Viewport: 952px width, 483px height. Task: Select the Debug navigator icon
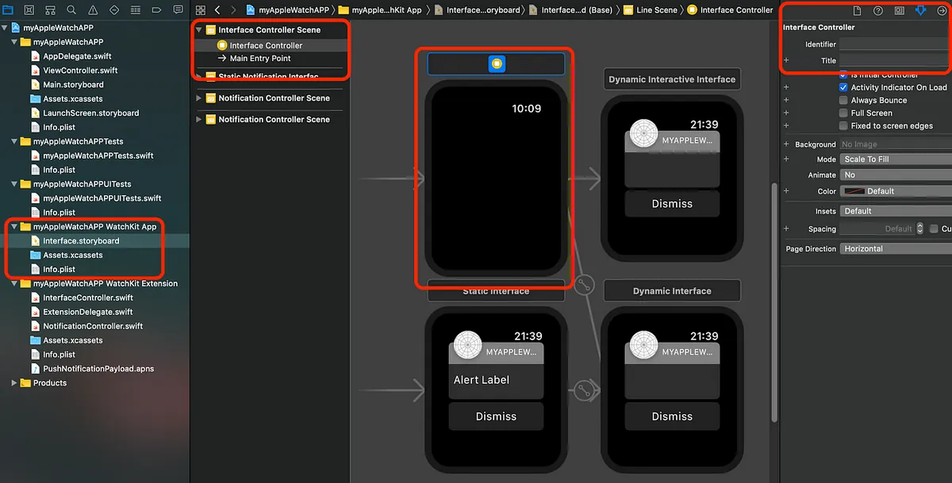click(x=135, y=10)
